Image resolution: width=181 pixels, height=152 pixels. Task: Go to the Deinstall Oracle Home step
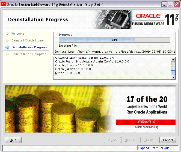click(x=28, y=40)
